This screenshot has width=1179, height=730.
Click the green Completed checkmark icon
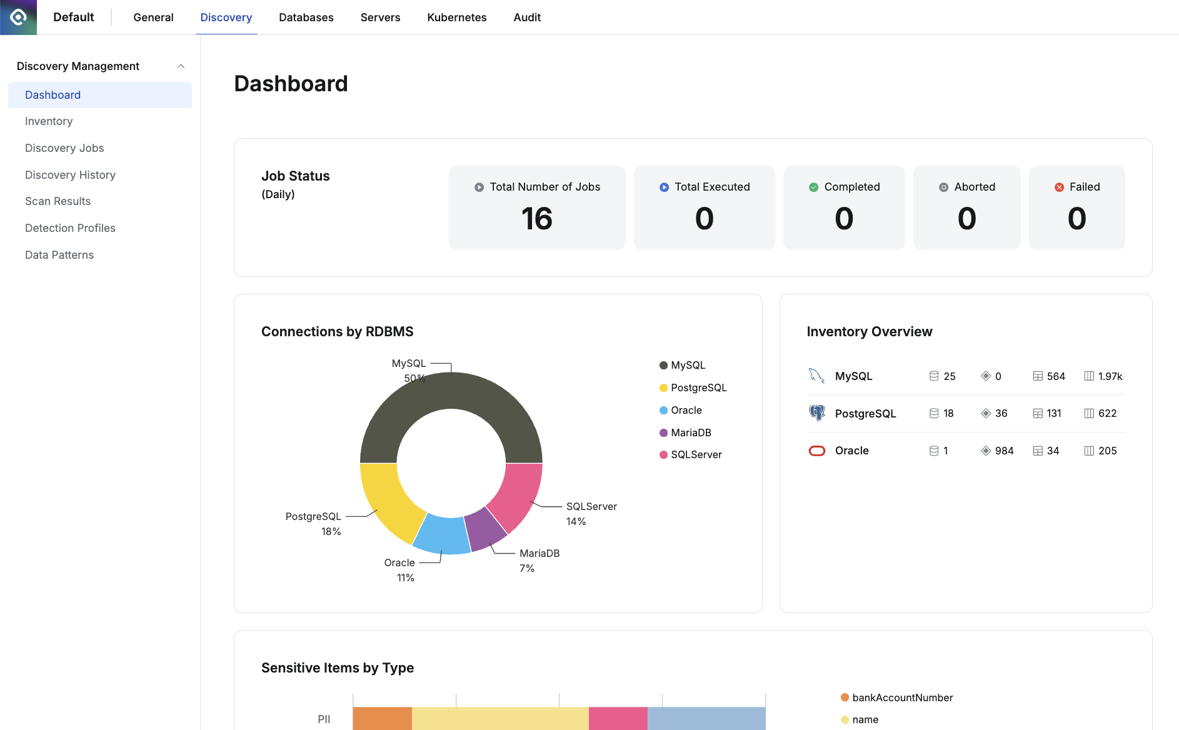tap(813, 187)
